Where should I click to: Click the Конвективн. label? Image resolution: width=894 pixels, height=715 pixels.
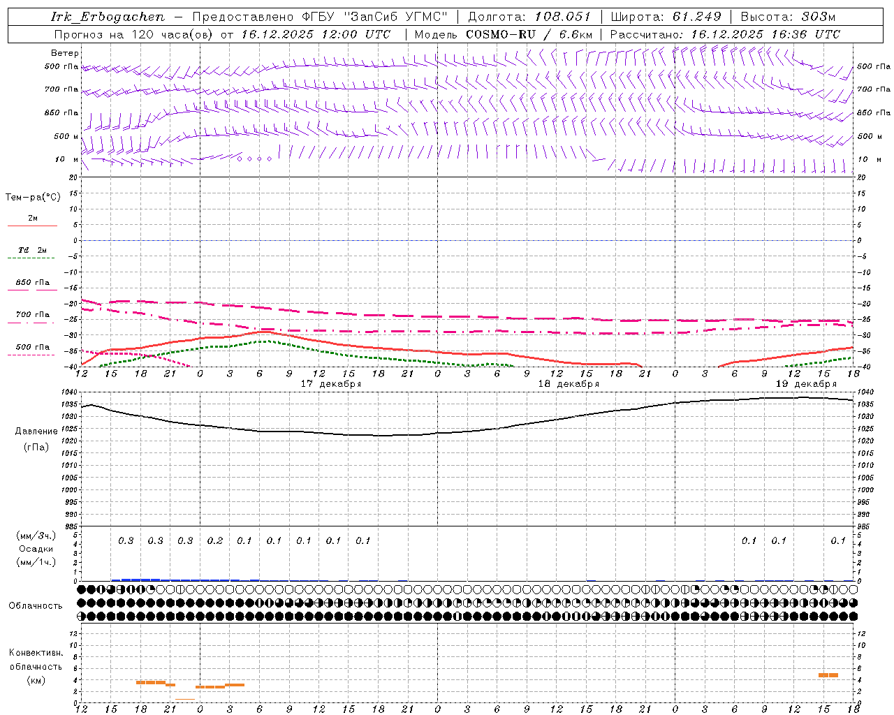click(36, 653)
